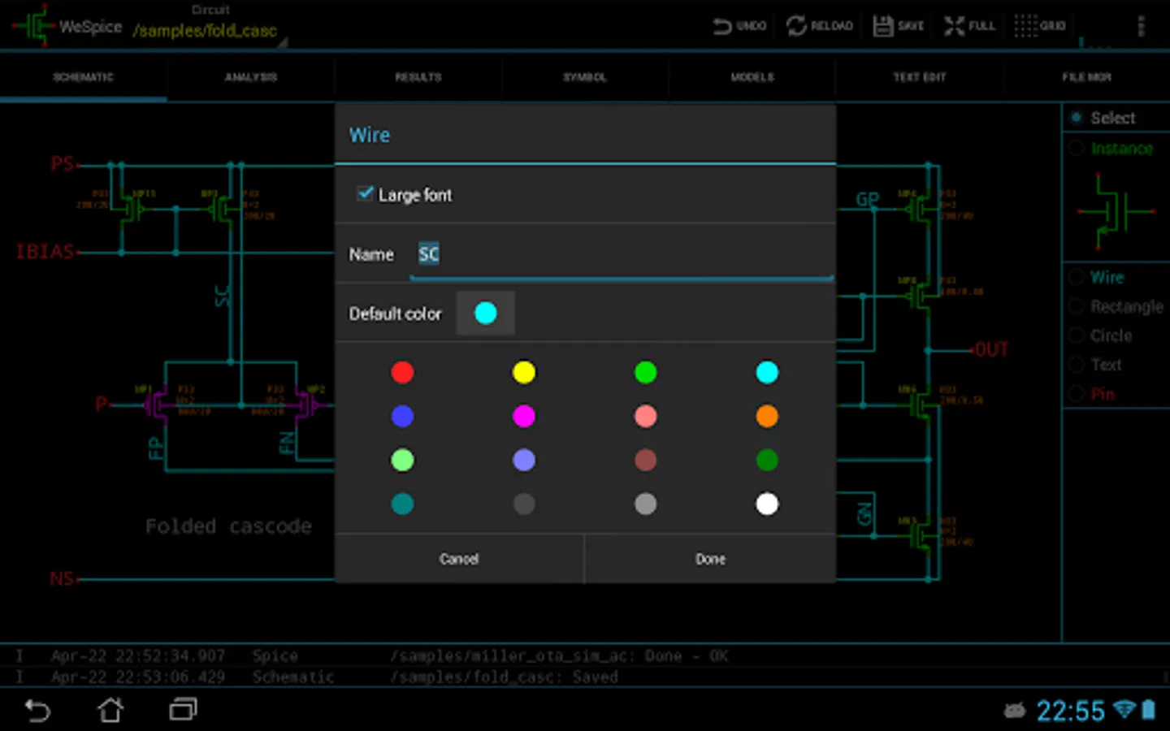Pick the lavender color swatch
Screen dimensions: 1170x731
[524, 460]
